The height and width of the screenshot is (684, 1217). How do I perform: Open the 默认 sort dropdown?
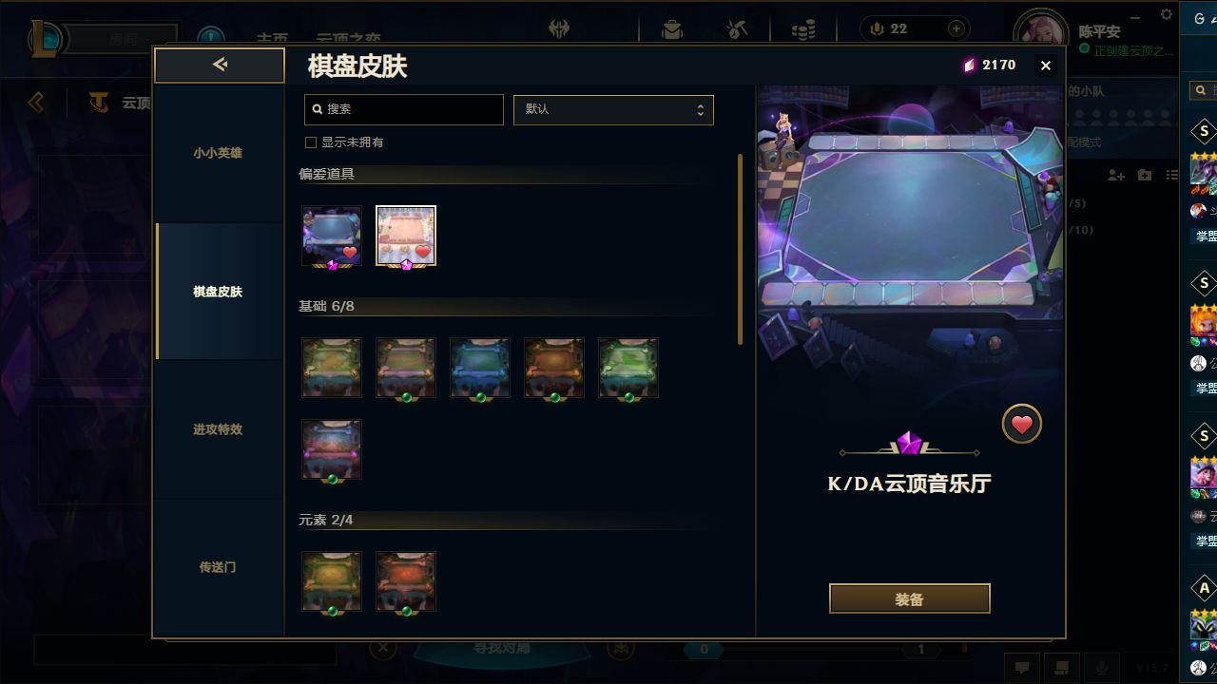point(613,109)
